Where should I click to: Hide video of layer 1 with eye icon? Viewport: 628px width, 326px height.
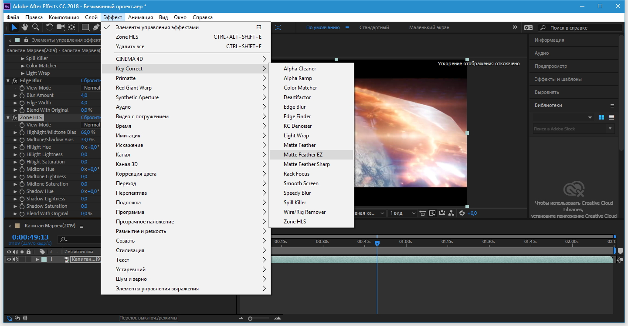coord(9,259)
